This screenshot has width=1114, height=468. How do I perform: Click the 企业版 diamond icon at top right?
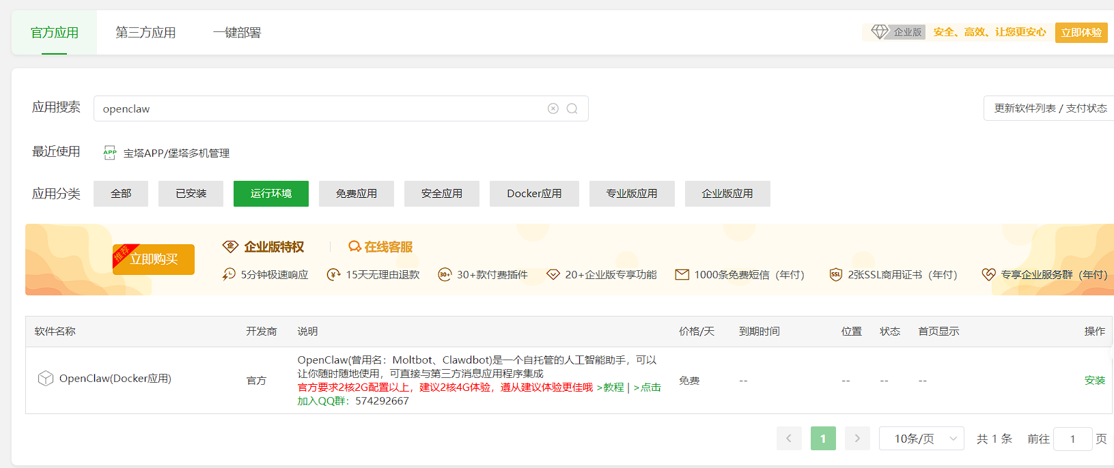tap(880, 32)
